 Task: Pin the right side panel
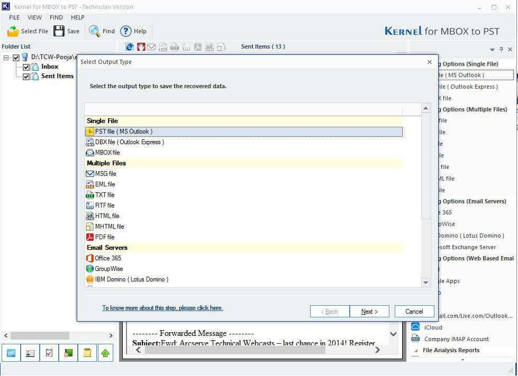[x=501, y=50]
